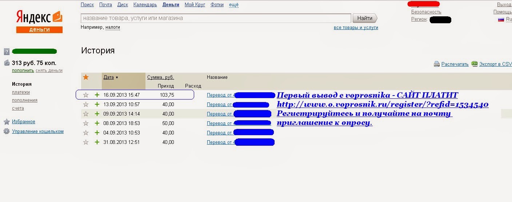Open Мой Круг in the top navigation

pyautogui.click(x=195, y=5)
